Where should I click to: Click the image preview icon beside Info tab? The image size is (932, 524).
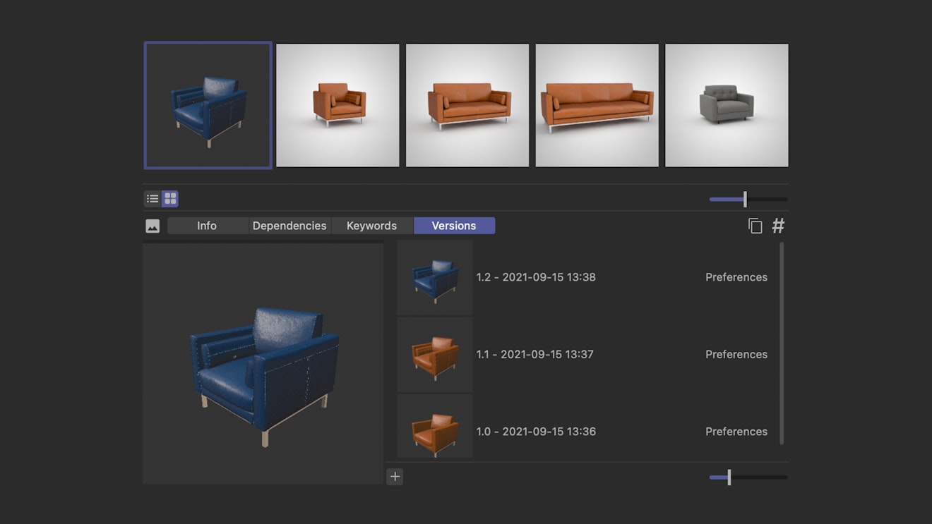point(153,226)
